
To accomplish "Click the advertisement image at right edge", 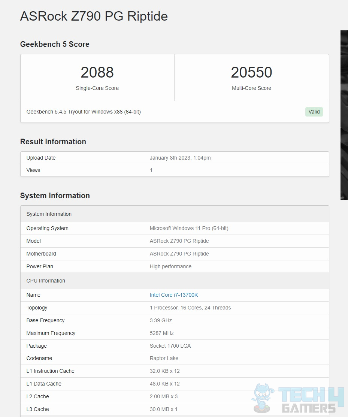I will 344,115.
